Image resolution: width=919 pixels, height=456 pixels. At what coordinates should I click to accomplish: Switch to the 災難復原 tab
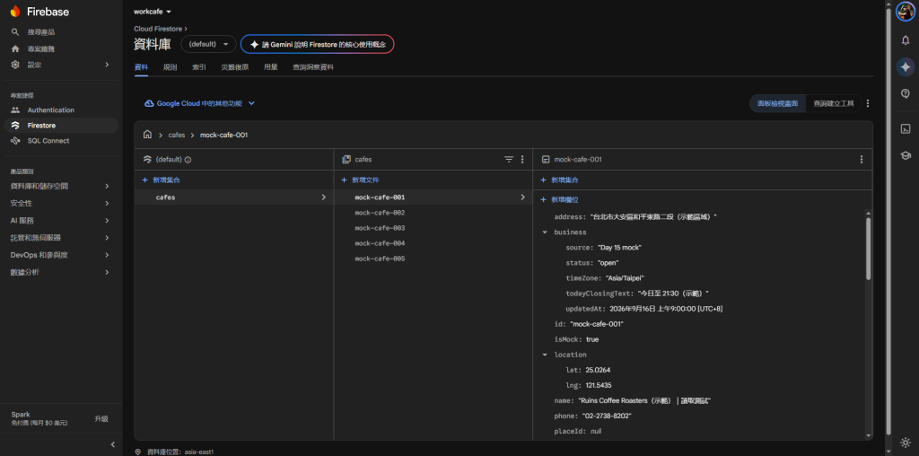coord(235,67)
